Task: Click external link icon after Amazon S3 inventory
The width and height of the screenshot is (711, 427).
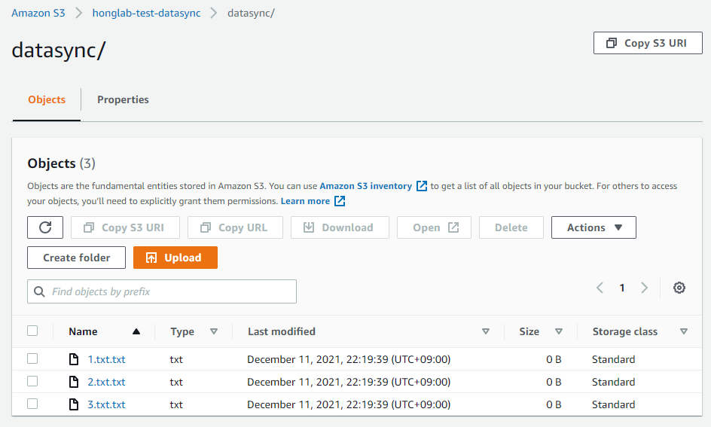Action: (x=422, y=186)
